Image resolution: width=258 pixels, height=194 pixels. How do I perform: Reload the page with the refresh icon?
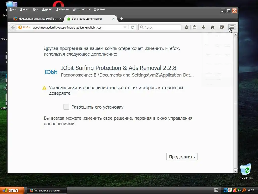click(132, 27)
